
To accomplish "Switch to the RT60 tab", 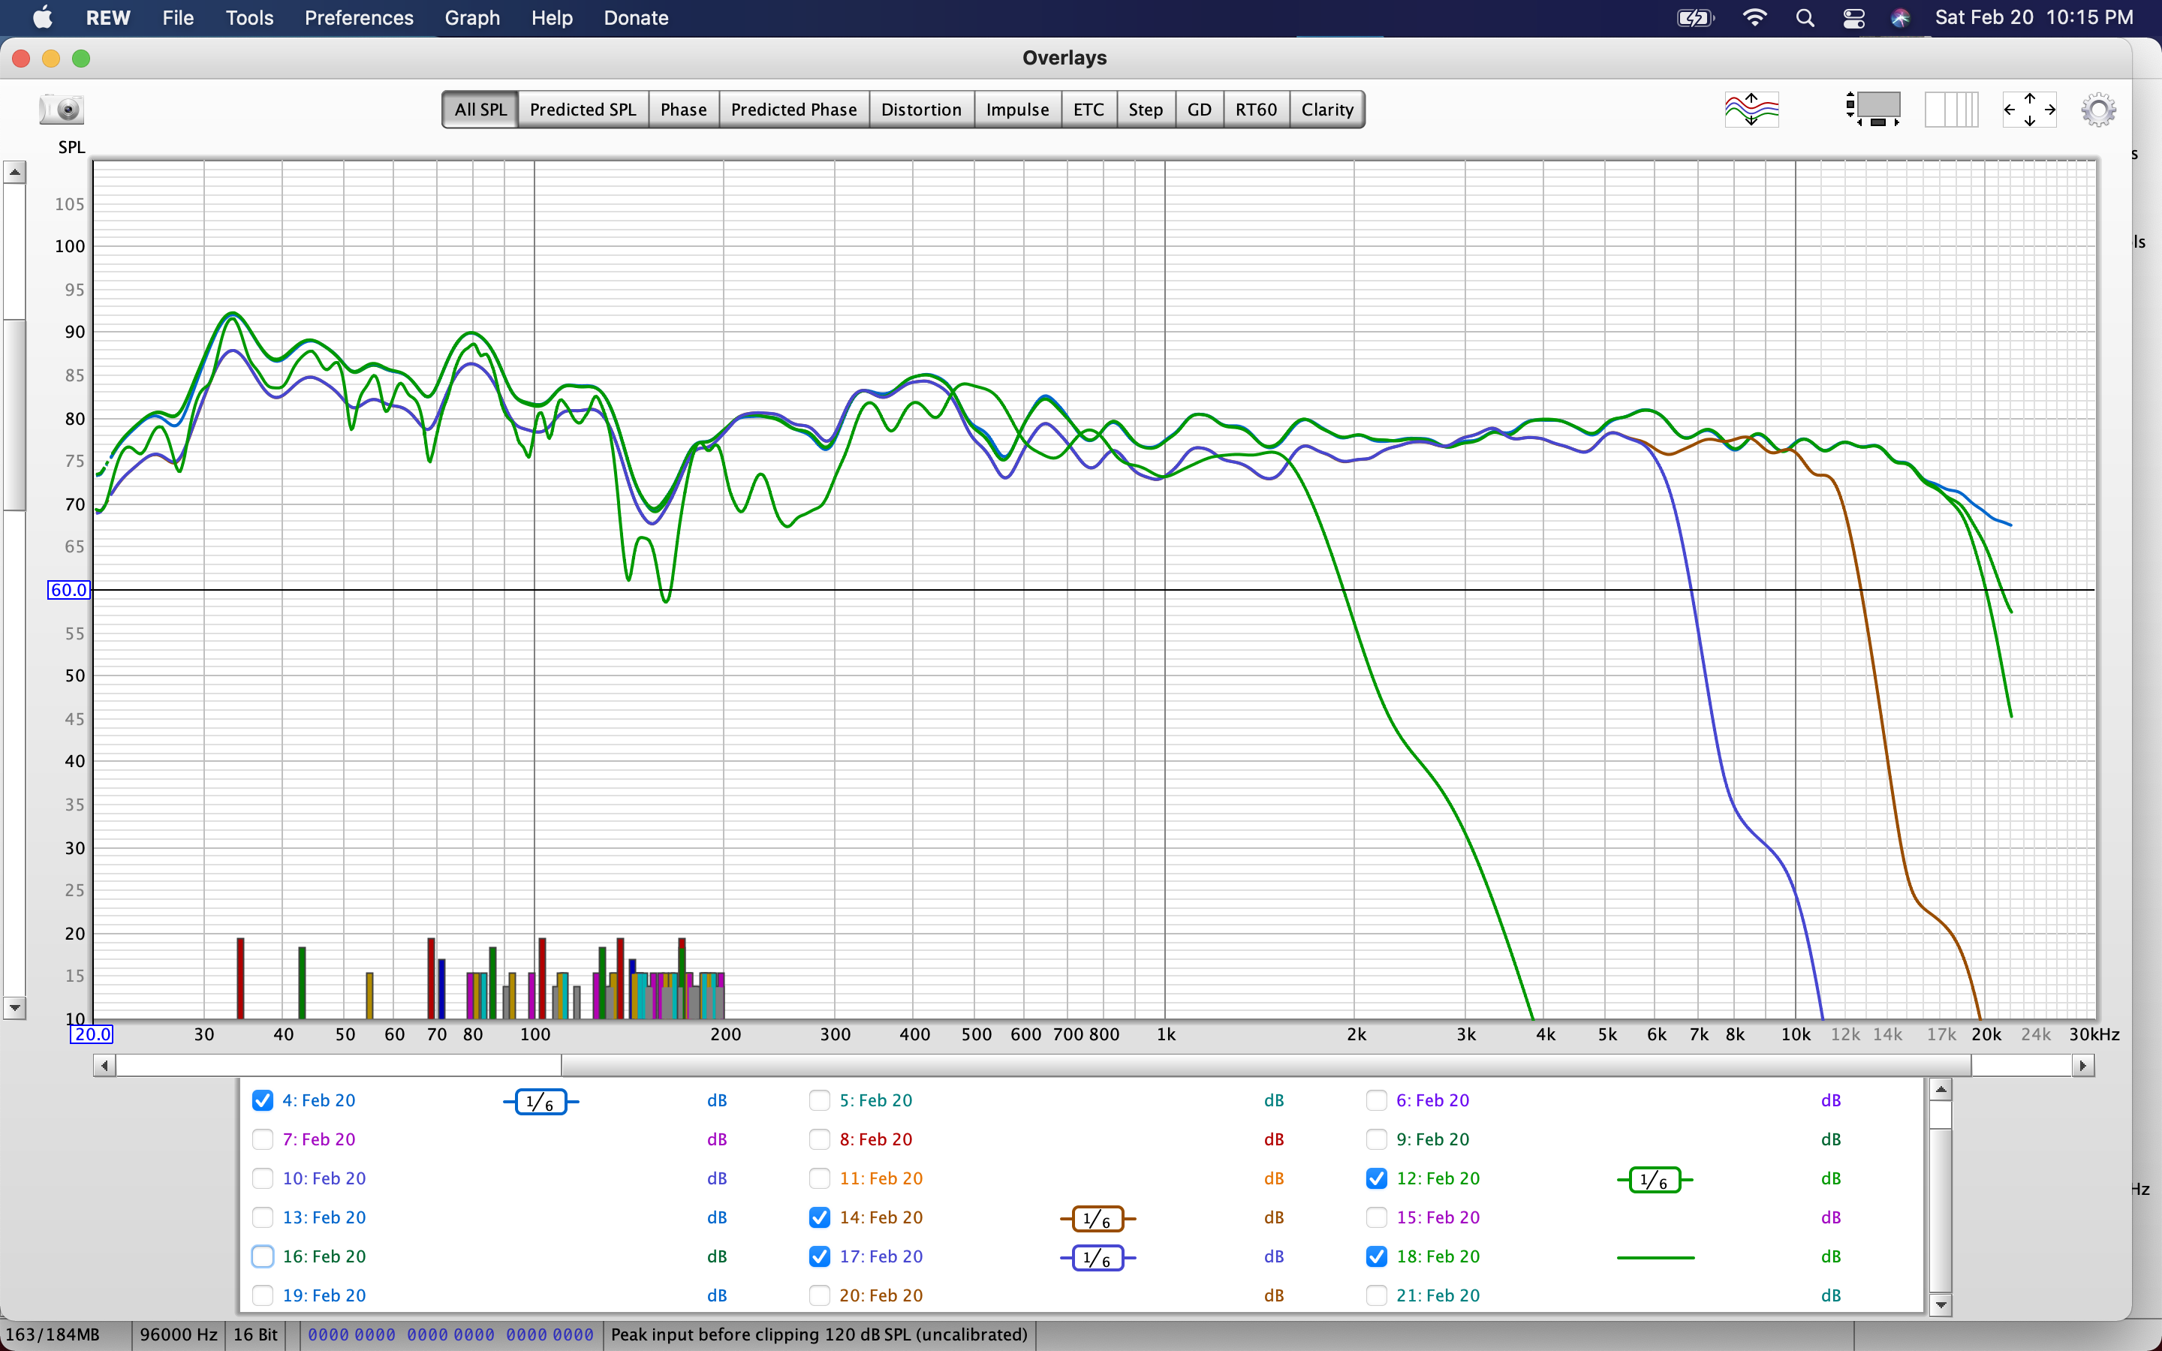I will pos(1255,109).
